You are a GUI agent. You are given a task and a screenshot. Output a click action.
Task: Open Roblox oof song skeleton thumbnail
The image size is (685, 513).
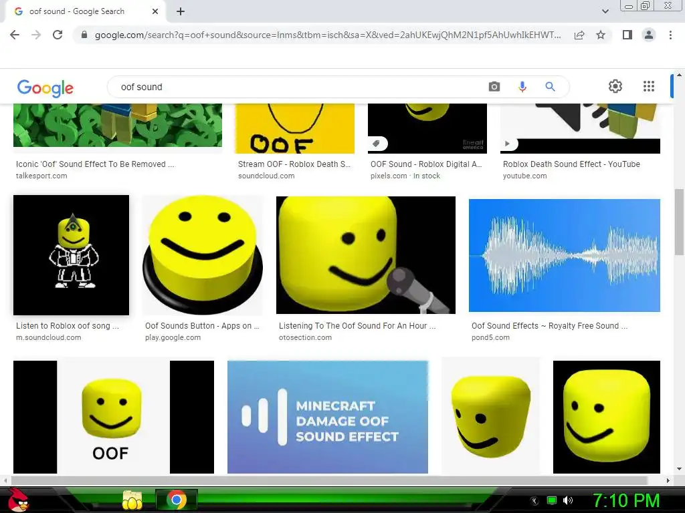pyautogui.click(x=71, y=255)
